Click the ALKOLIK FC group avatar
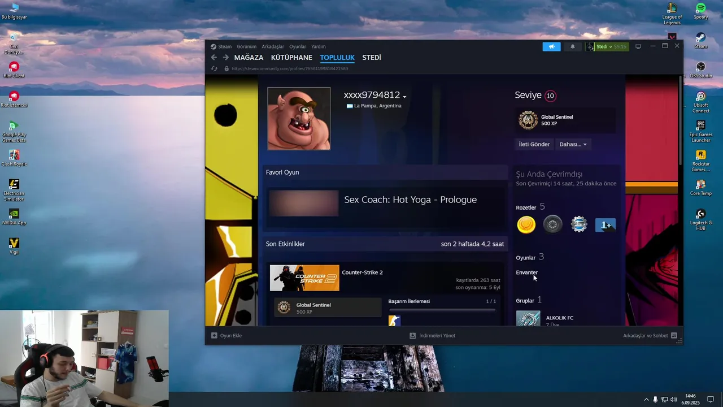 (528, 318)
